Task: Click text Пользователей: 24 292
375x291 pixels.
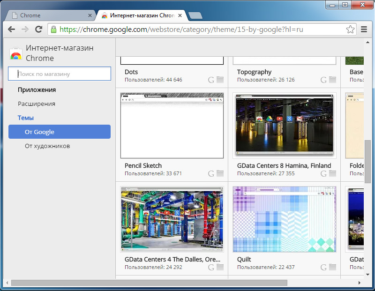Action: pos(153,267)
